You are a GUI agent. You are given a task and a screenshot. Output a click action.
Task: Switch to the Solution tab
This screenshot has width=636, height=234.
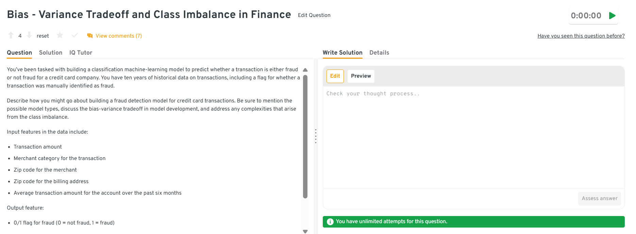pyautogui.click(x=51, y=53)
